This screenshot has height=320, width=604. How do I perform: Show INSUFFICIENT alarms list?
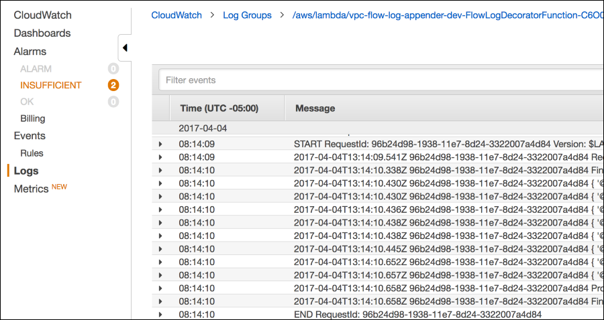51,85
